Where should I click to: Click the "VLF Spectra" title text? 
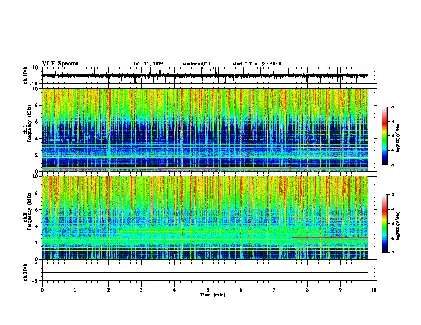[60, 64]
